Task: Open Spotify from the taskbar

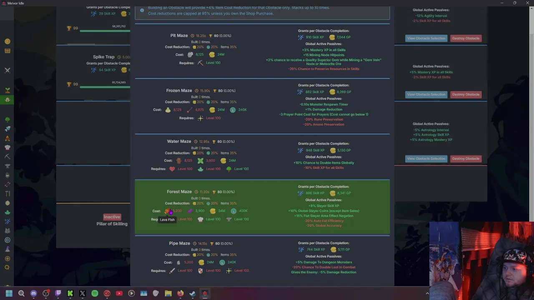Action: click(x=95, y=293)
